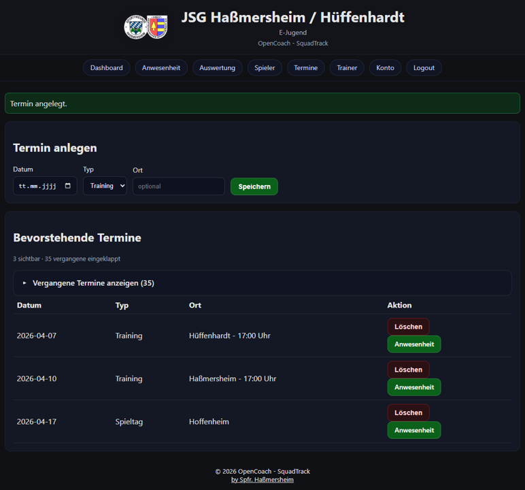Click the Termin angelegt success message
Viewport: 525px width, 490px height.
click(x=262, y=103)
